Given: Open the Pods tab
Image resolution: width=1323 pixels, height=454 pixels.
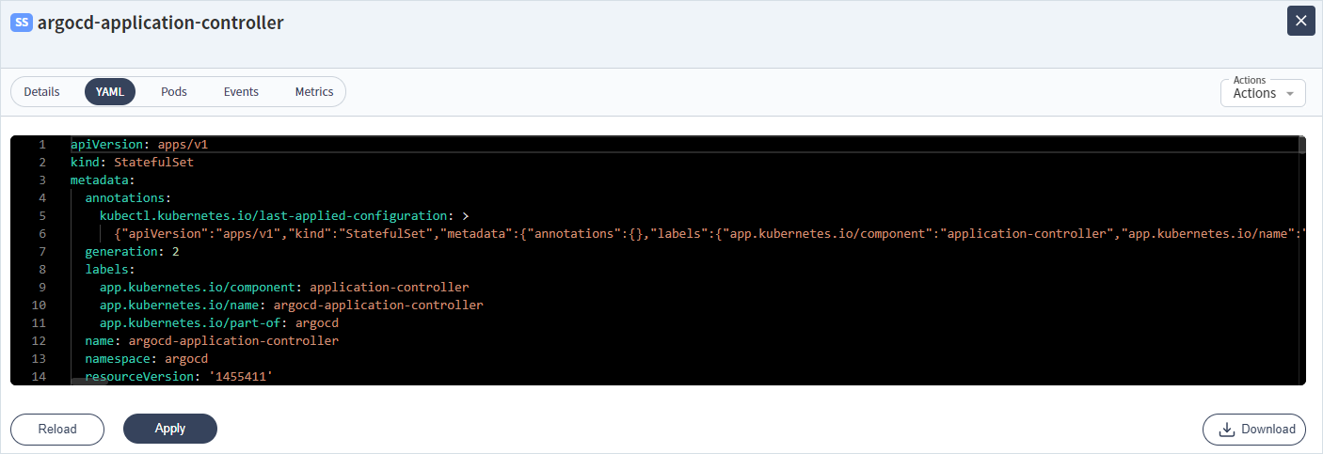Looking at the screenshot, I should coord(174,92).
